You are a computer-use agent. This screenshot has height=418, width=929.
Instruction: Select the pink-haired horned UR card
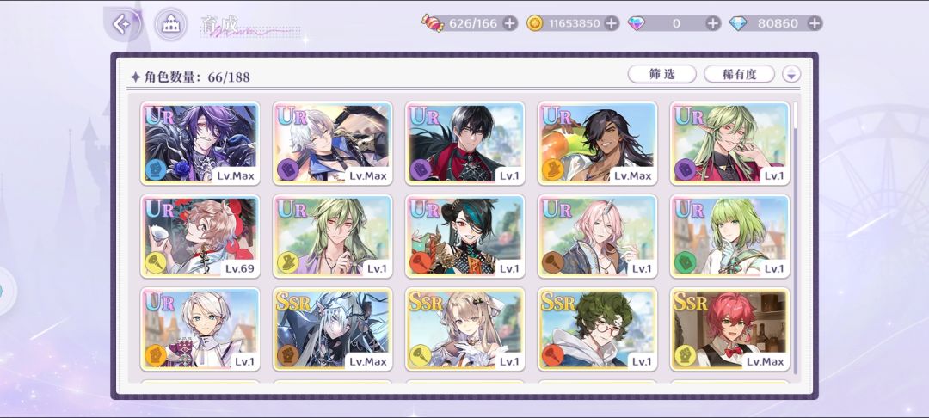597,237
